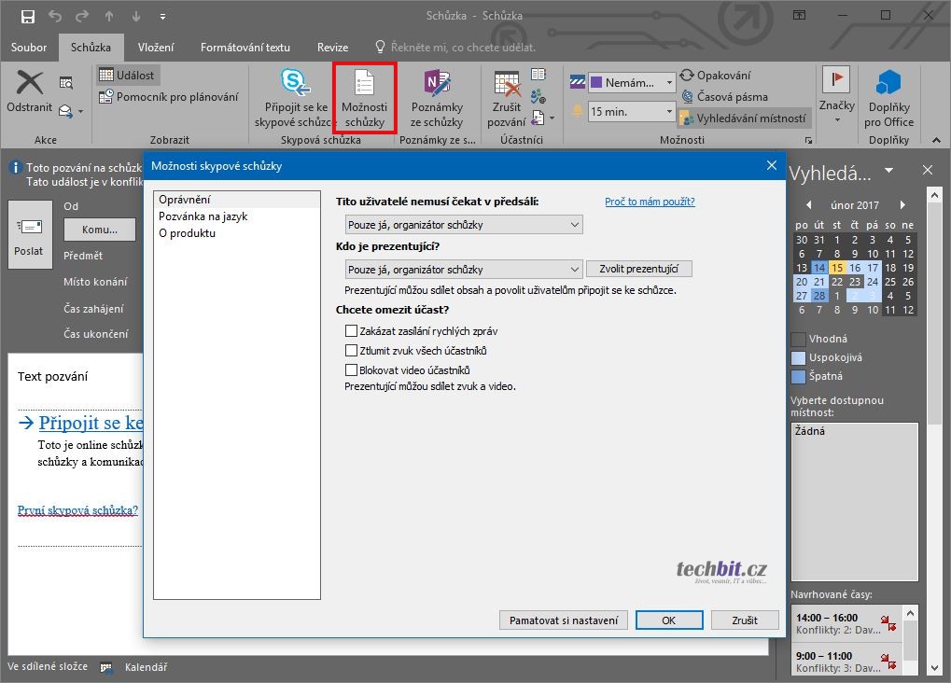The image size is (951, 683).
Task: Open Poznámky ze schůzky OneNote icon
Action: click(436, 84)
